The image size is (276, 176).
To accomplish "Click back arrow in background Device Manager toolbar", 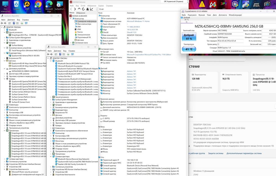I will pyautogui.click(x=2, y=23).
